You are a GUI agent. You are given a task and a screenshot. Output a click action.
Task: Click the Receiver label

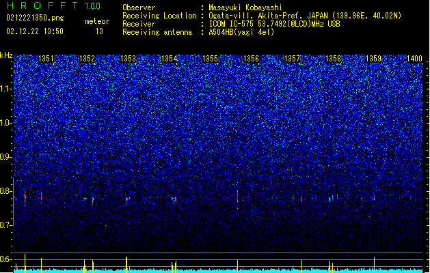(139, 24)
